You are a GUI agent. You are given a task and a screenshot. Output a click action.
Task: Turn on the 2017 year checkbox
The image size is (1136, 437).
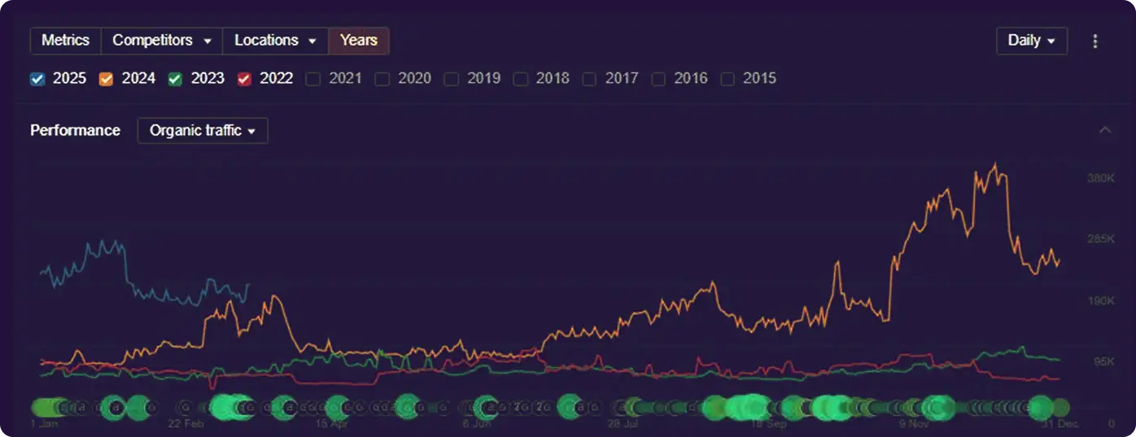point(590,79)
